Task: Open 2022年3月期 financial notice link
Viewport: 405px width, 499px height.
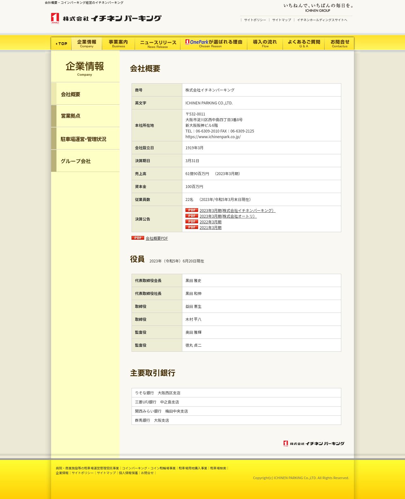Action: point(210,222)
